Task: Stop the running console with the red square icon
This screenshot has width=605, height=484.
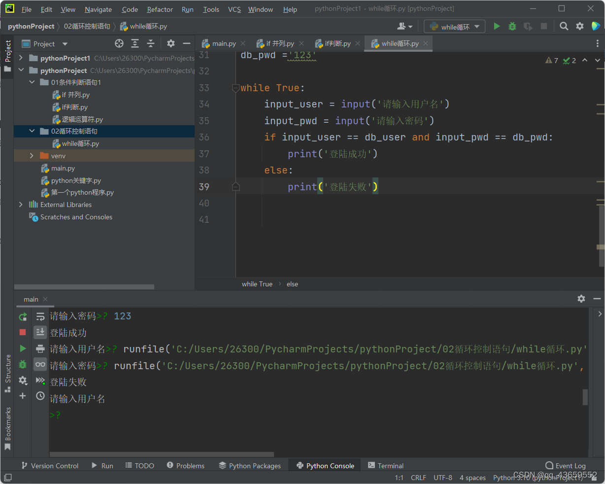Action: coord(23,332)
